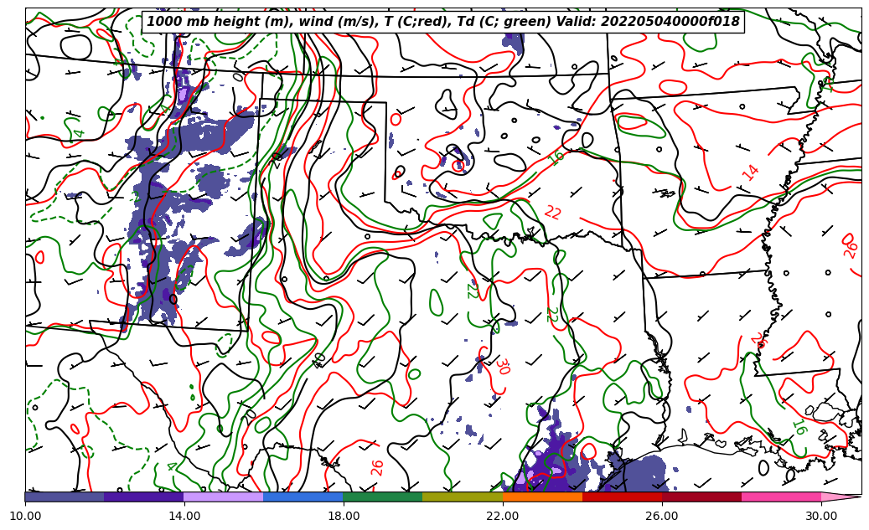Select the 30.00 colorbar tick label
This screenshot has height=530, width=869.
point(821,516)
